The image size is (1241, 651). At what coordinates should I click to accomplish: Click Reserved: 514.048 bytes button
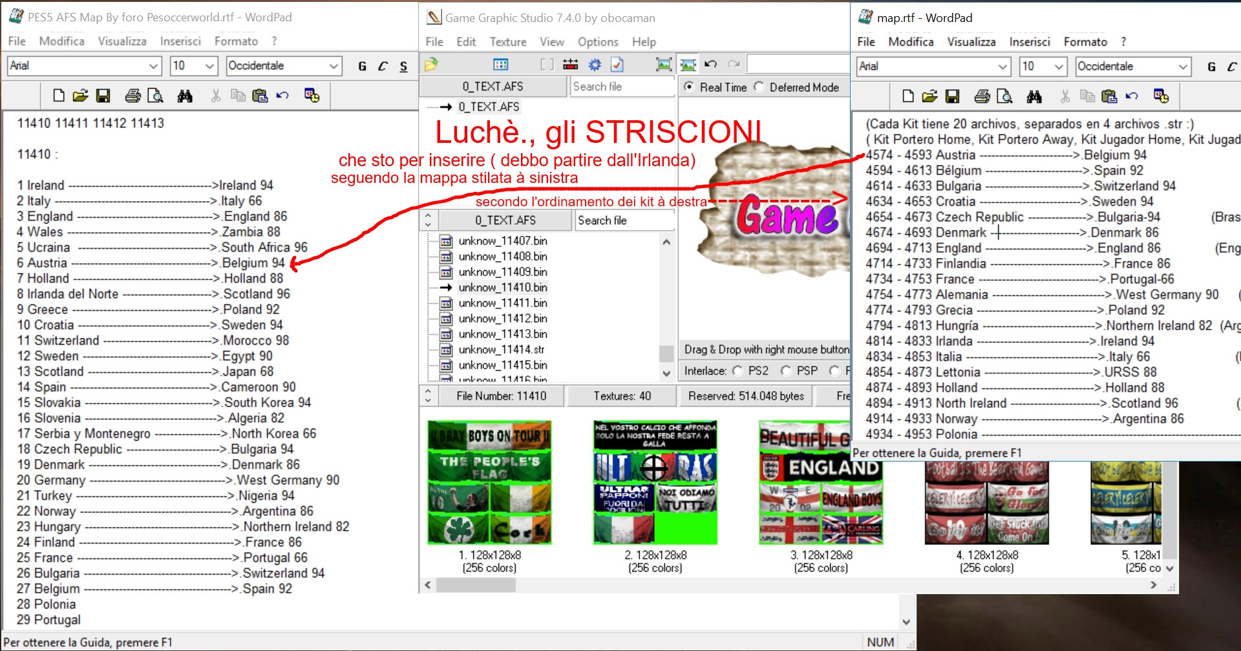(746, 396)
